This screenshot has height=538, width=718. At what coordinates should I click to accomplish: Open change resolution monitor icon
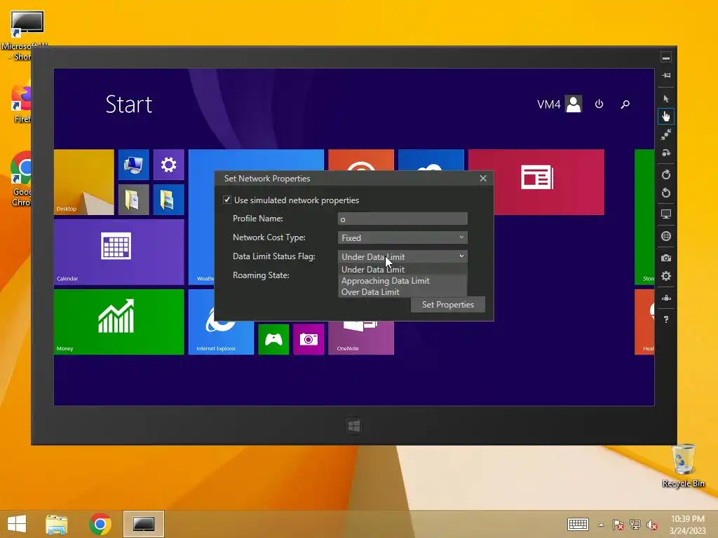(666, 214)
